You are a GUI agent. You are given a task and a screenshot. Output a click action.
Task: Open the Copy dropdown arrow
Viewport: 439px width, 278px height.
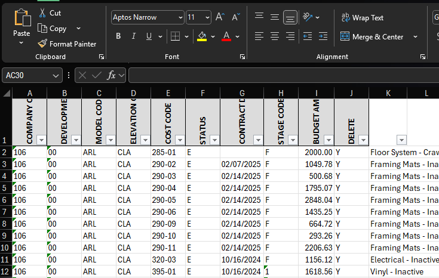point(79,28)
